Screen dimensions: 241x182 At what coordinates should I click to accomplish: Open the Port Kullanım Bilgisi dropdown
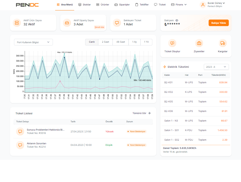tap(33, 42)
